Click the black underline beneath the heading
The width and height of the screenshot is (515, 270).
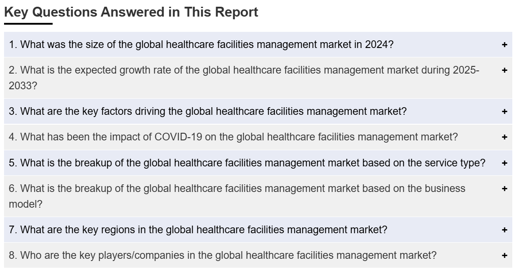28,23
